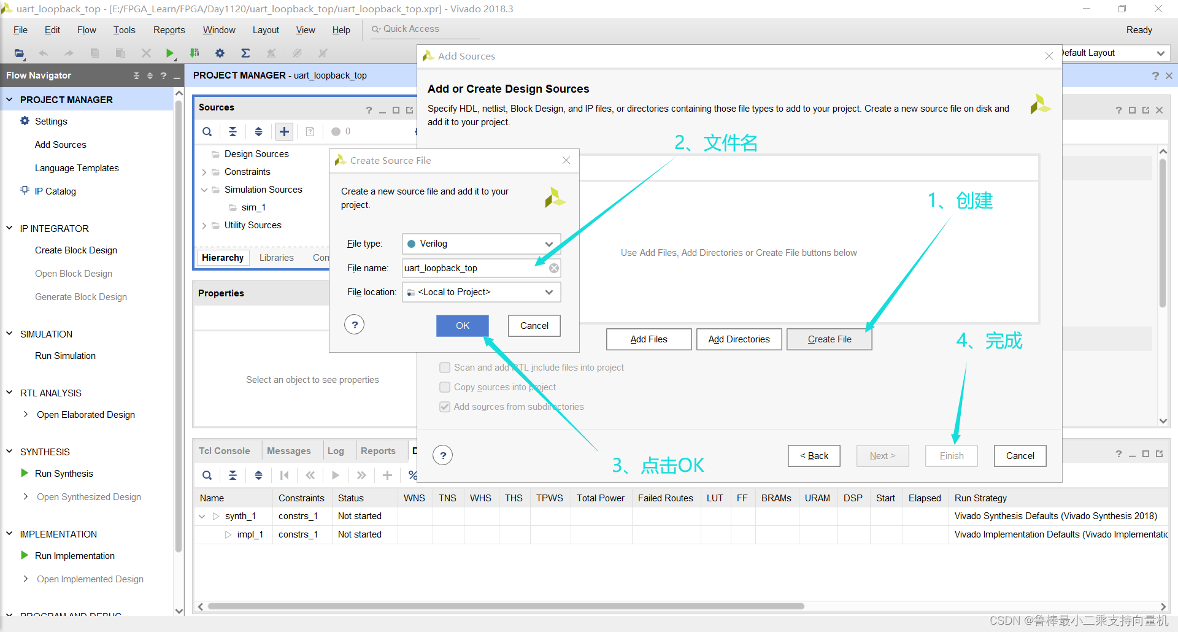
Task: Click Cancel in Create Source File dialog
Action: [x=534, y=326]
